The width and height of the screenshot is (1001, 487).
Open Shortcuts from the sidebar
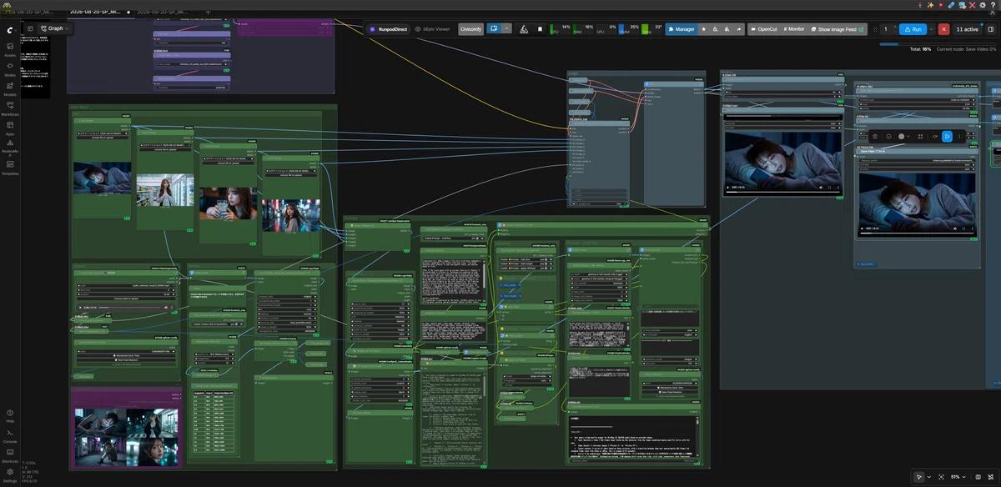(10, 454)
